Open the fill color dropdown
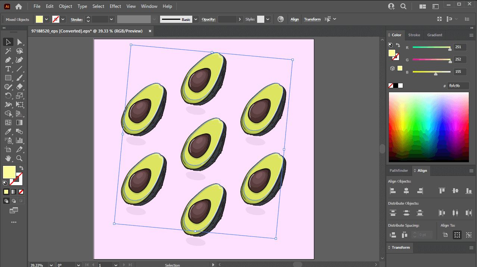 coord(47,19)
